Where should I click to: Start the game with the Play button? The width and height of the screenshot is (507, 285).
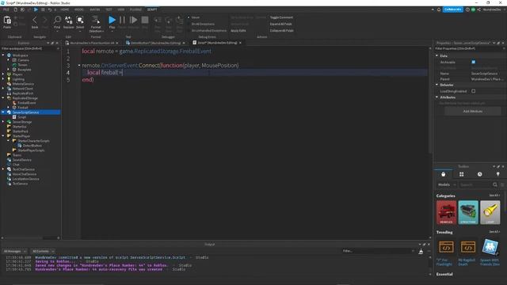click(x=112, y=20)
